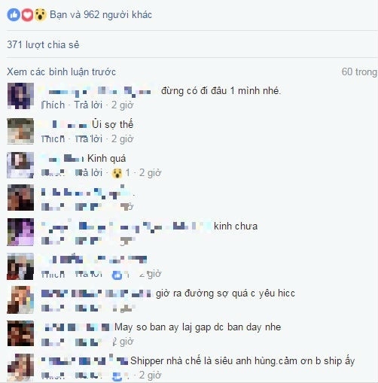Open '371 lượt chia sẻ' shares list
The height and width of the screenshot is (383, 378).
43,45
